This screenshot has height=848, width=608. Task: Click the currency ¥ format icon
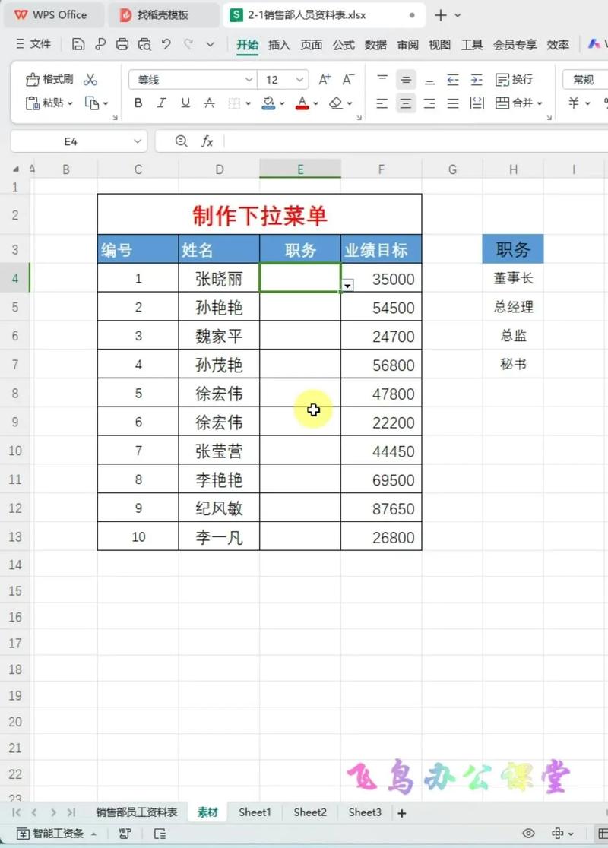click(574, 103)
